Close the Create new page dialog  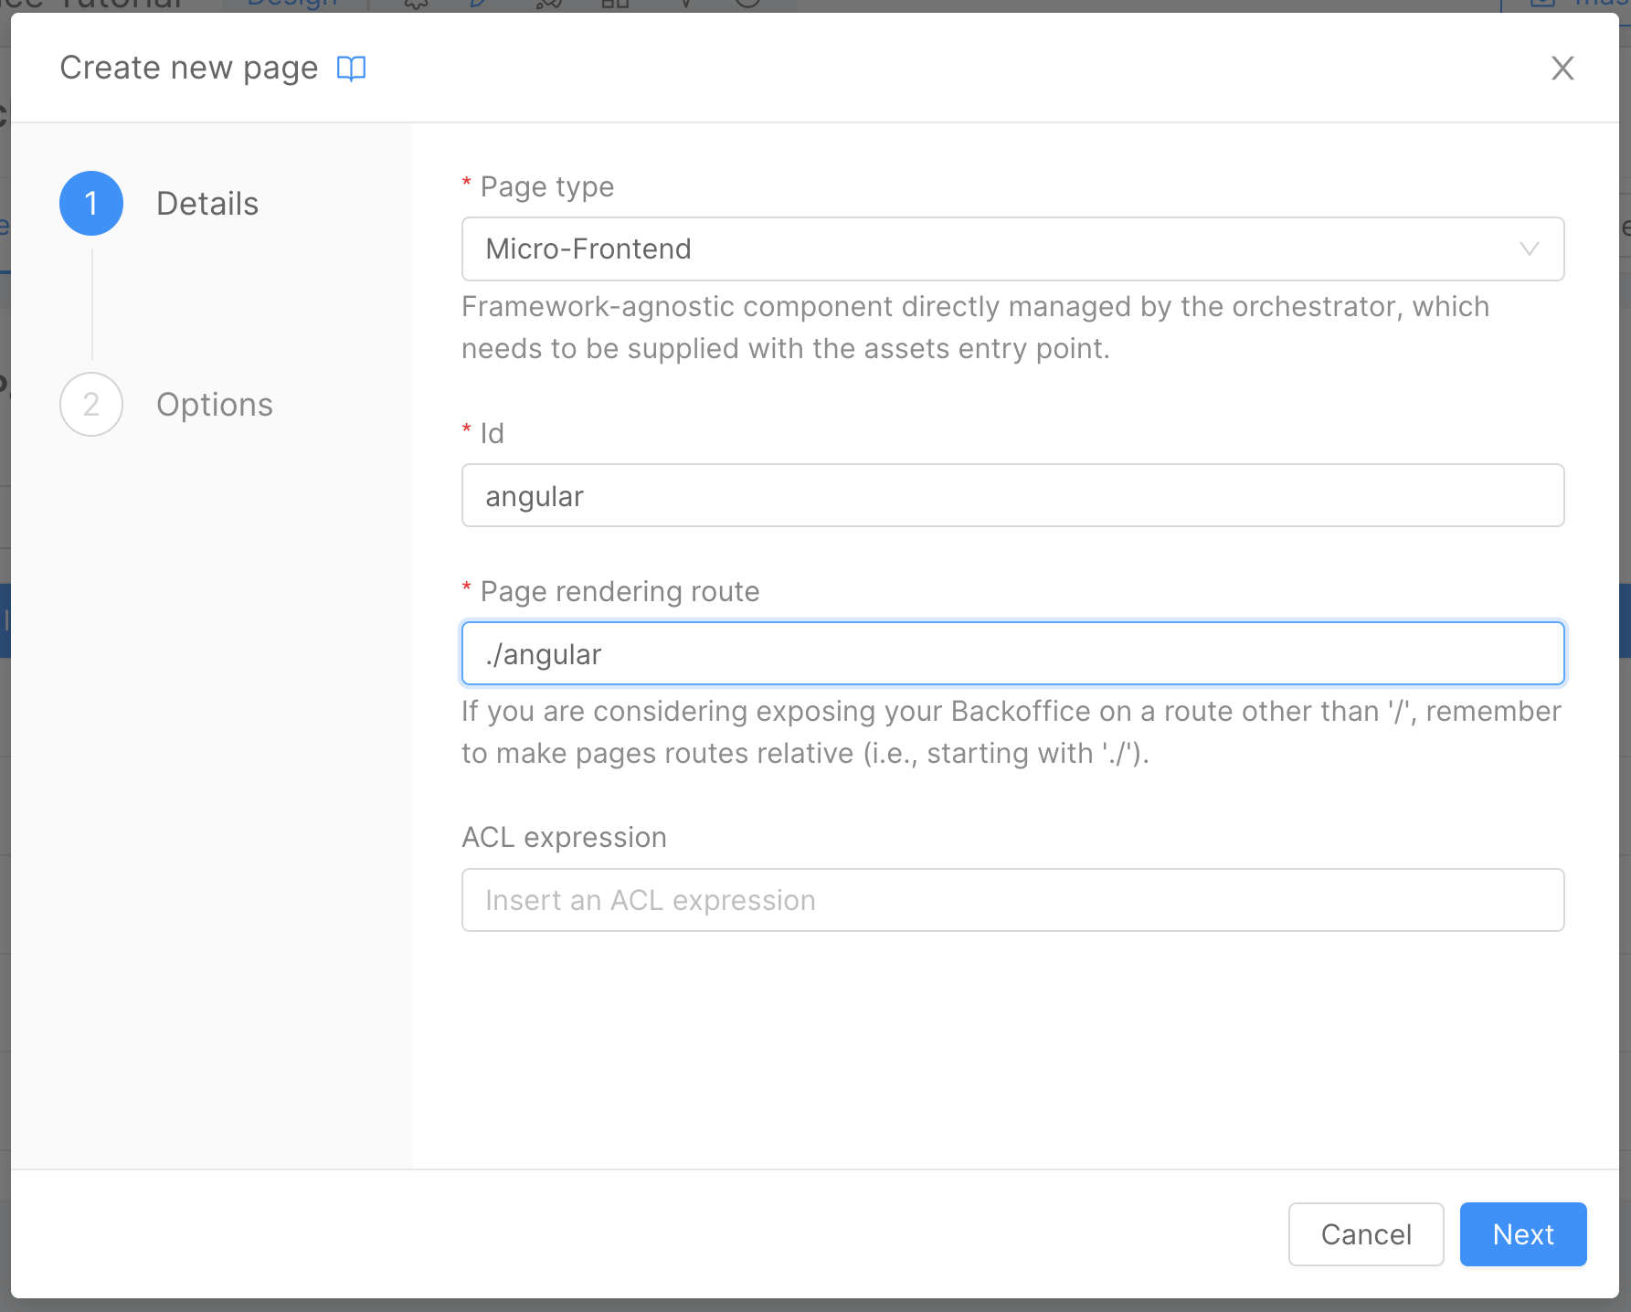coord(1562,68)
